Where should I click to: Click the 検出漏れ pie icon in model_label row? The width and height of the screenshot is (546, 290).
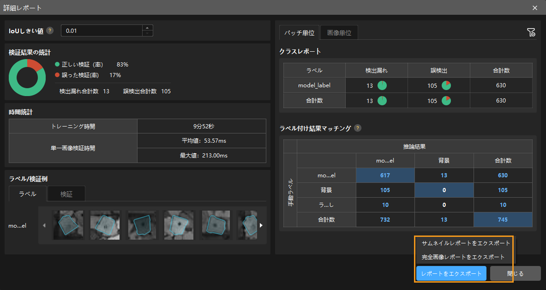[382, 85]
